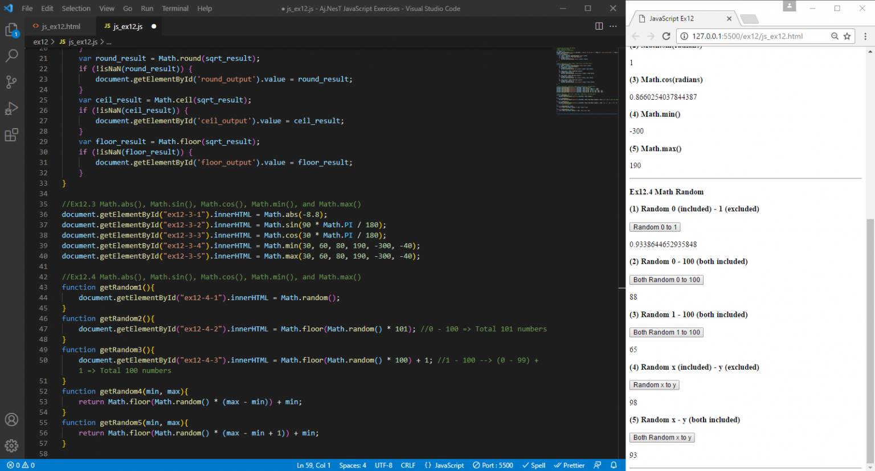Reload the page in Chrome
The height and width of the screenshot is (471, 875).
pyautogui.click(x=667, y=35)
